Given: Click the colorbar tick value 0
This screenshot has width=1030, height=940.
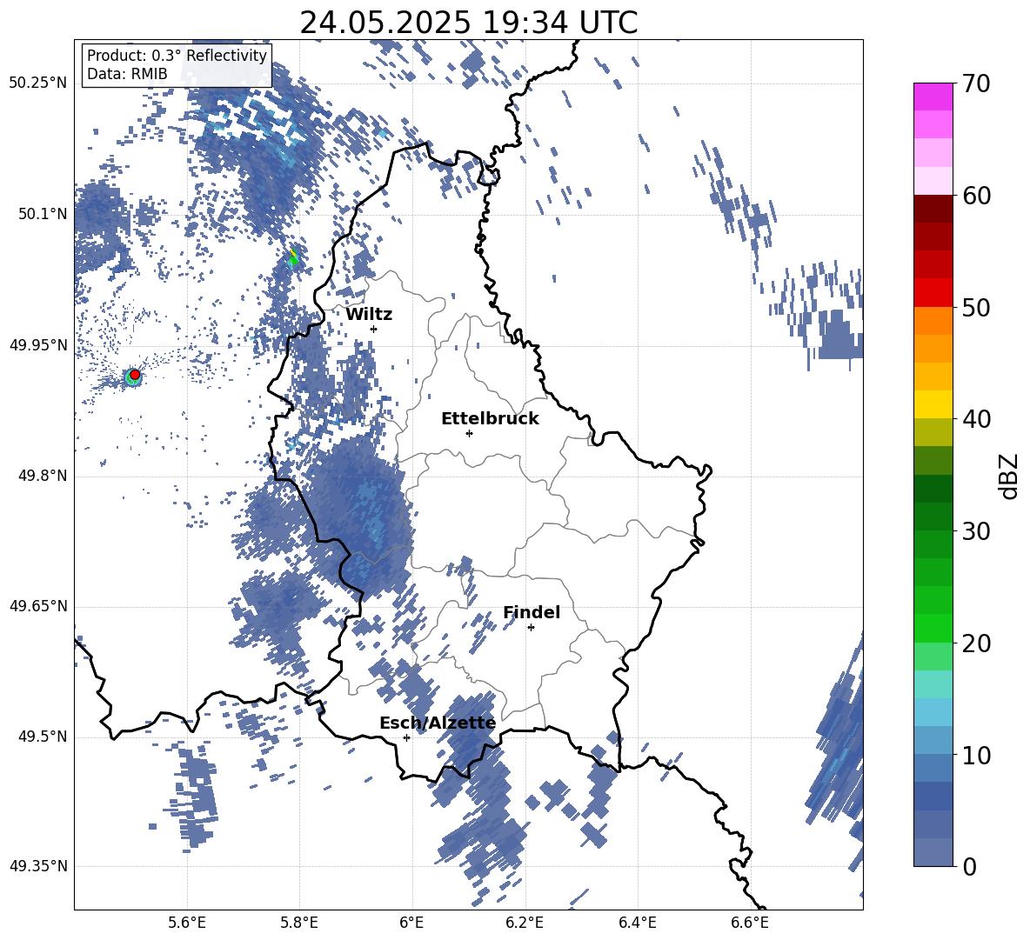Looking at the screenshot, I should point(968,866).
